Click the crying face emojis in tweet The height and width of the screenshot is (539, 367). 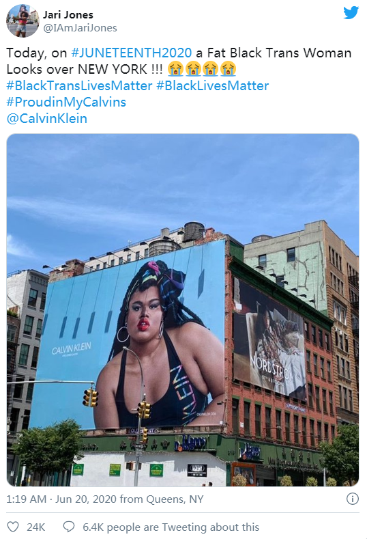[202, 69]
